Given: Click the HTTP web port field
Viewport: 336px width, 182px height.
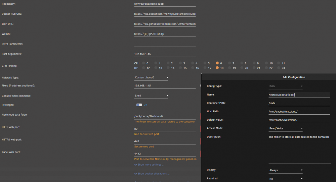Looking at the screenshot, I should pyautogui.click(x=165, y=129).
